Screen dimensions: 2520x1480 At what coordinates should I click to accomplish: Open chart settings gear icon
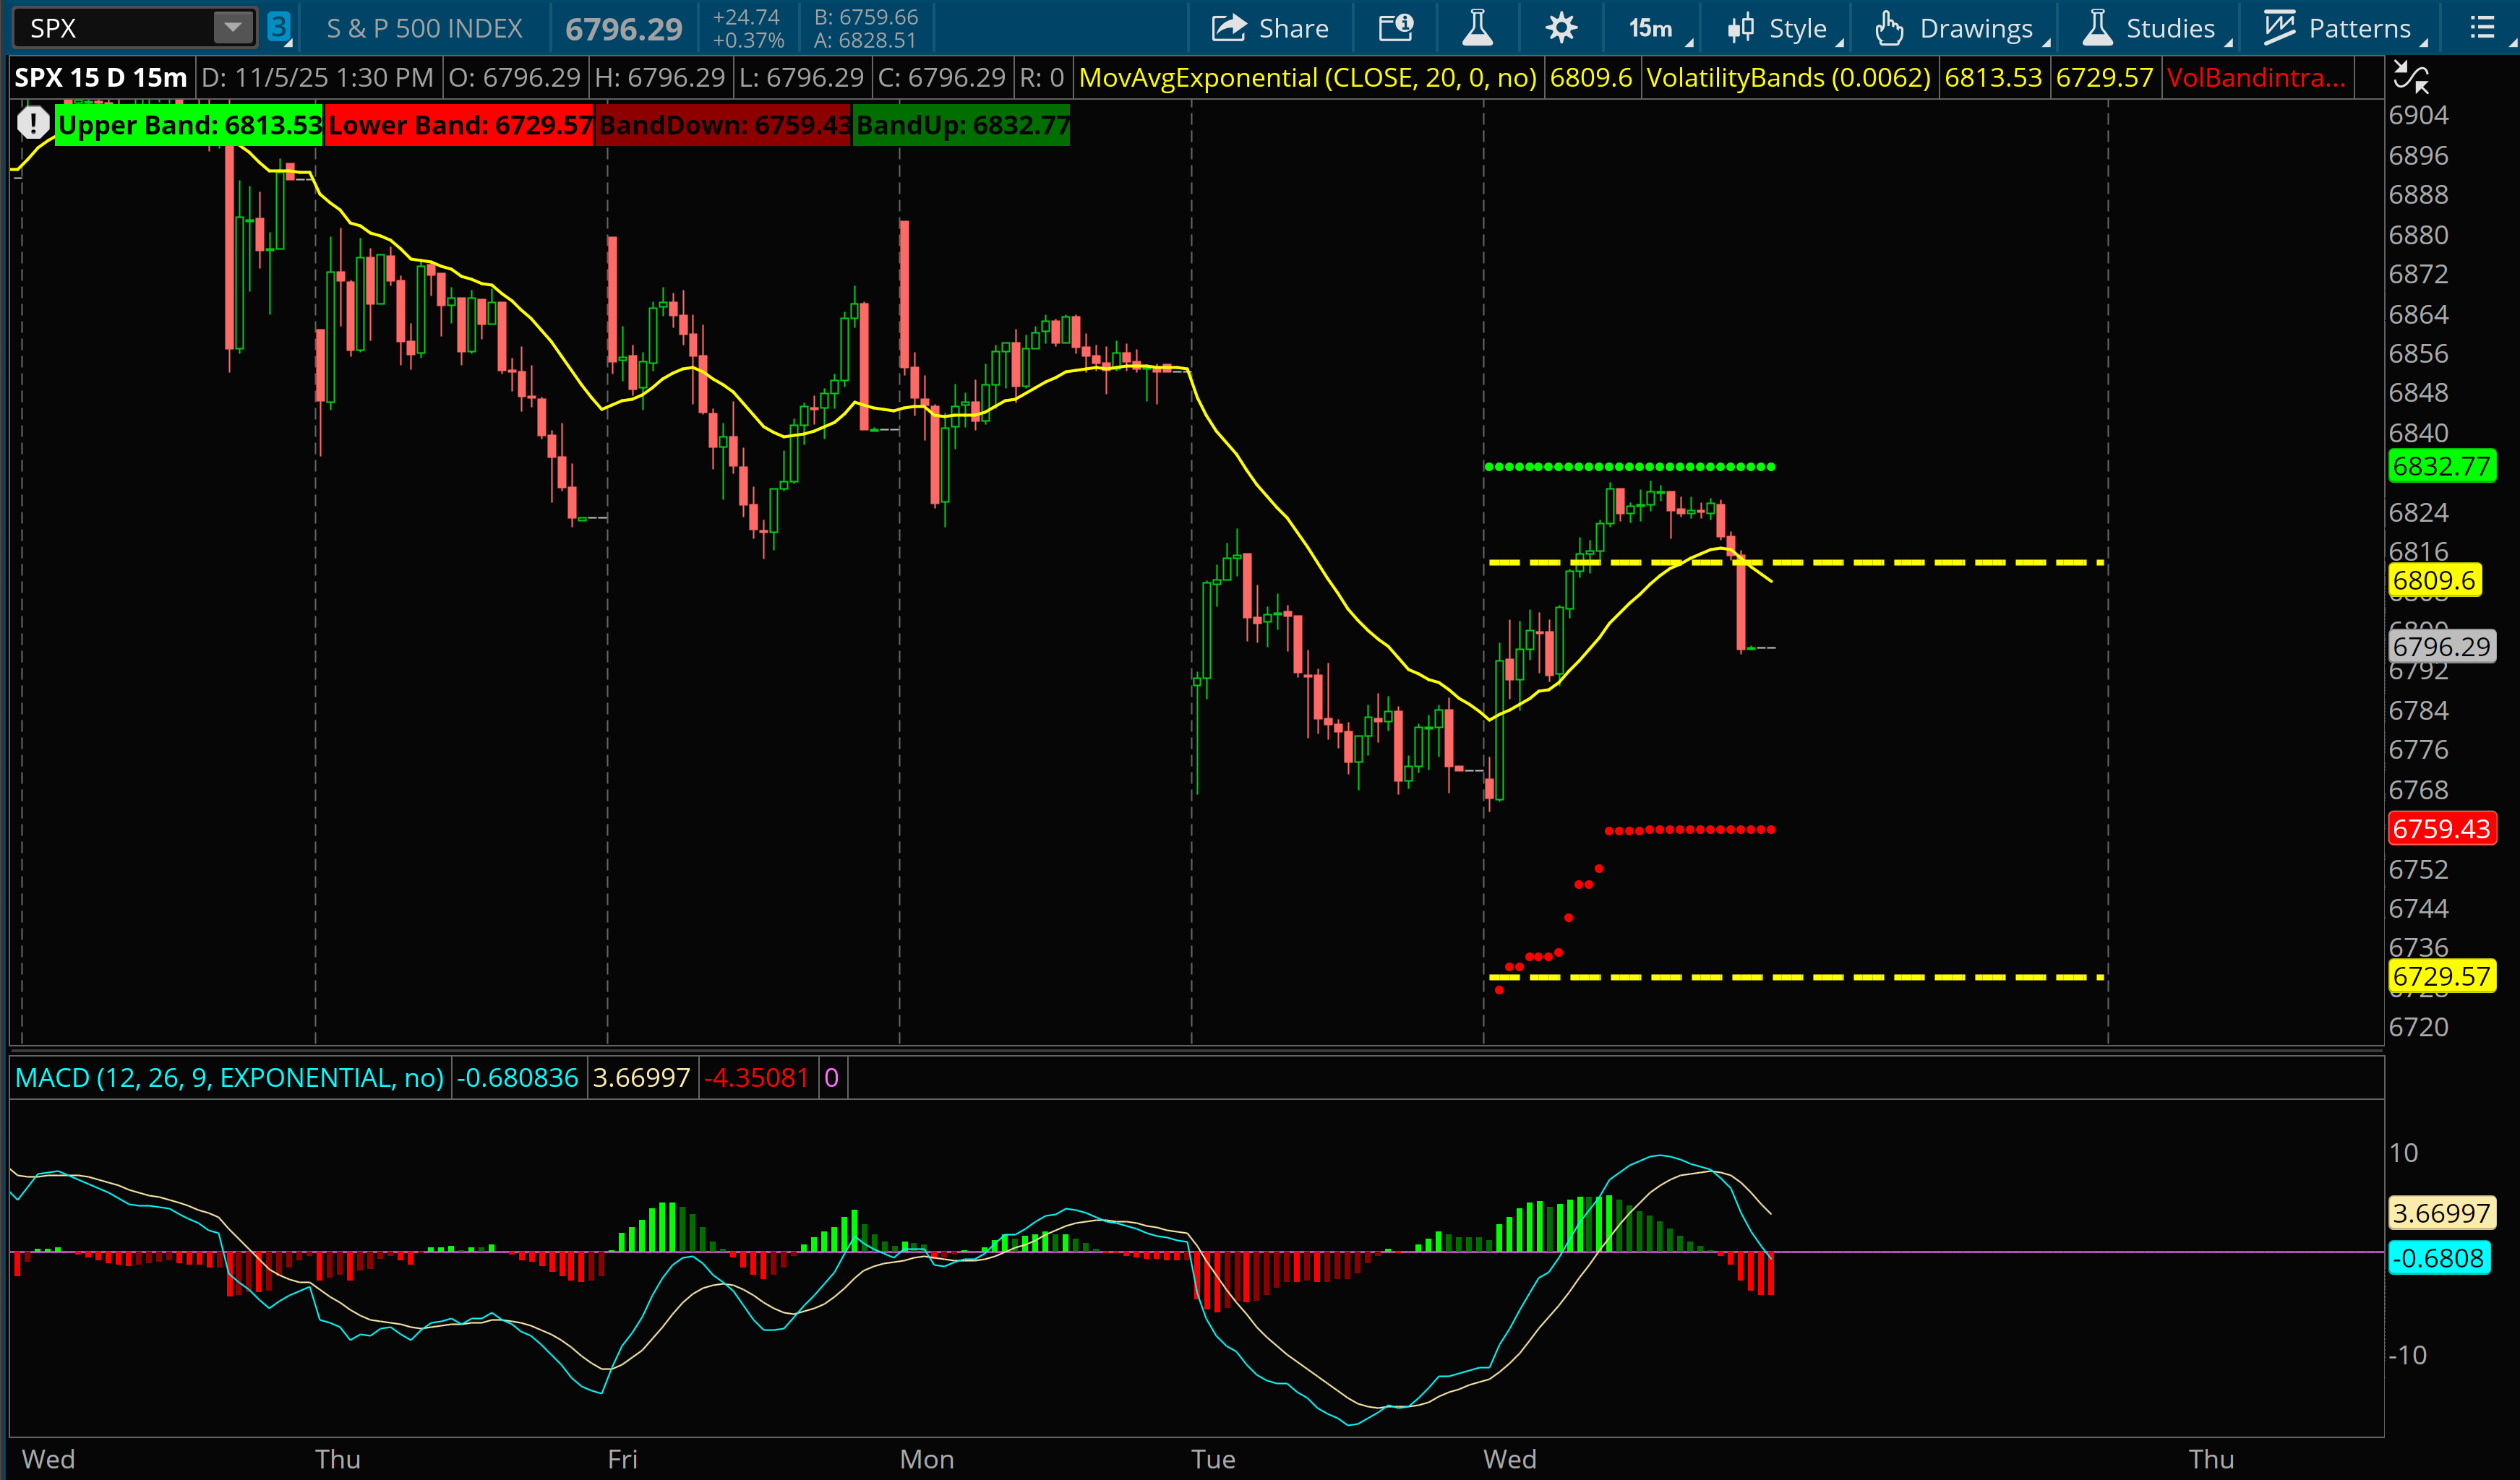pos(1561,28)
